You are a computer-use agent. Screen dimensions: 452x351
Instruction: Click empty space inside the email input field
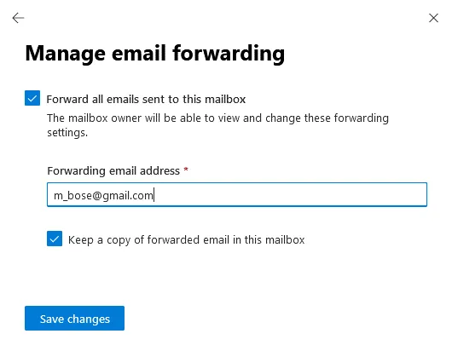click(x=288, y=194)
